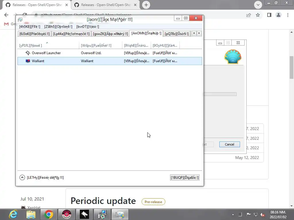
Task: Click the May 12, 2022 date entry
Action: point(247,158)
